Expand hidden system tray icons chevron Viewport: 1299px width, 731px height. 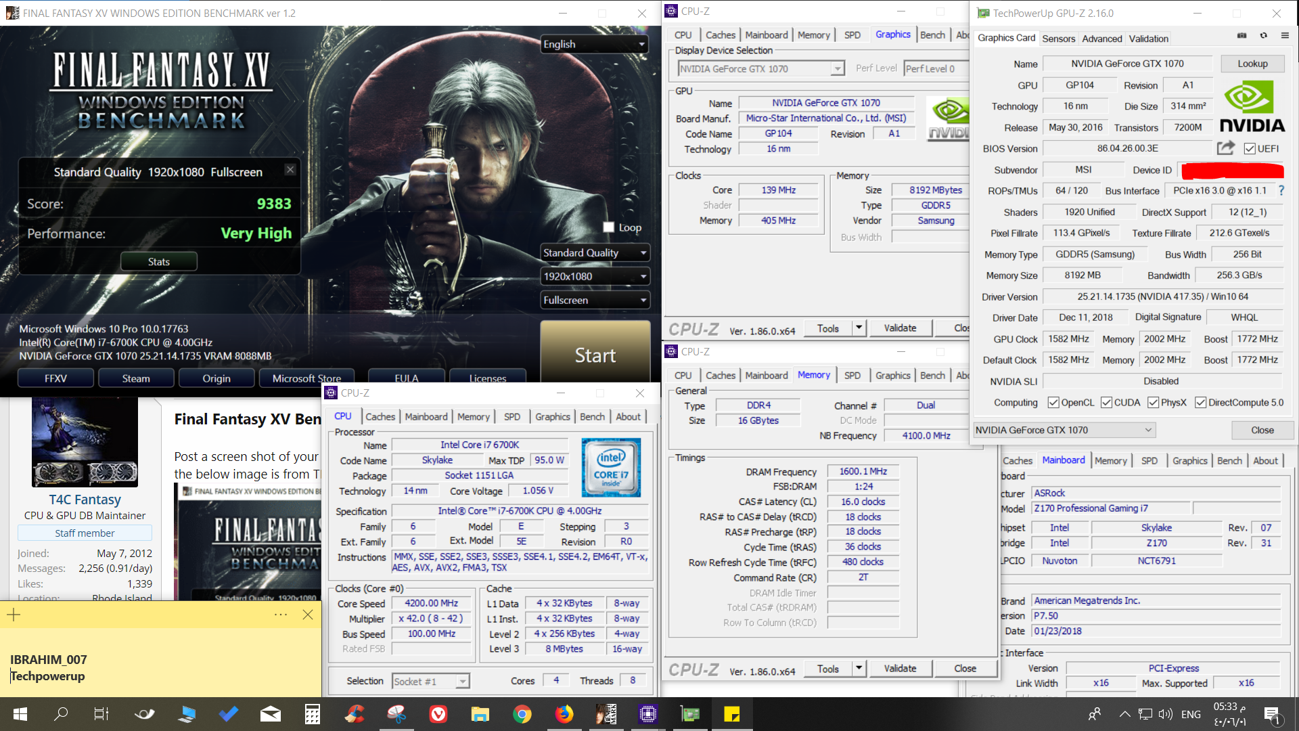tap(1124, 714)
